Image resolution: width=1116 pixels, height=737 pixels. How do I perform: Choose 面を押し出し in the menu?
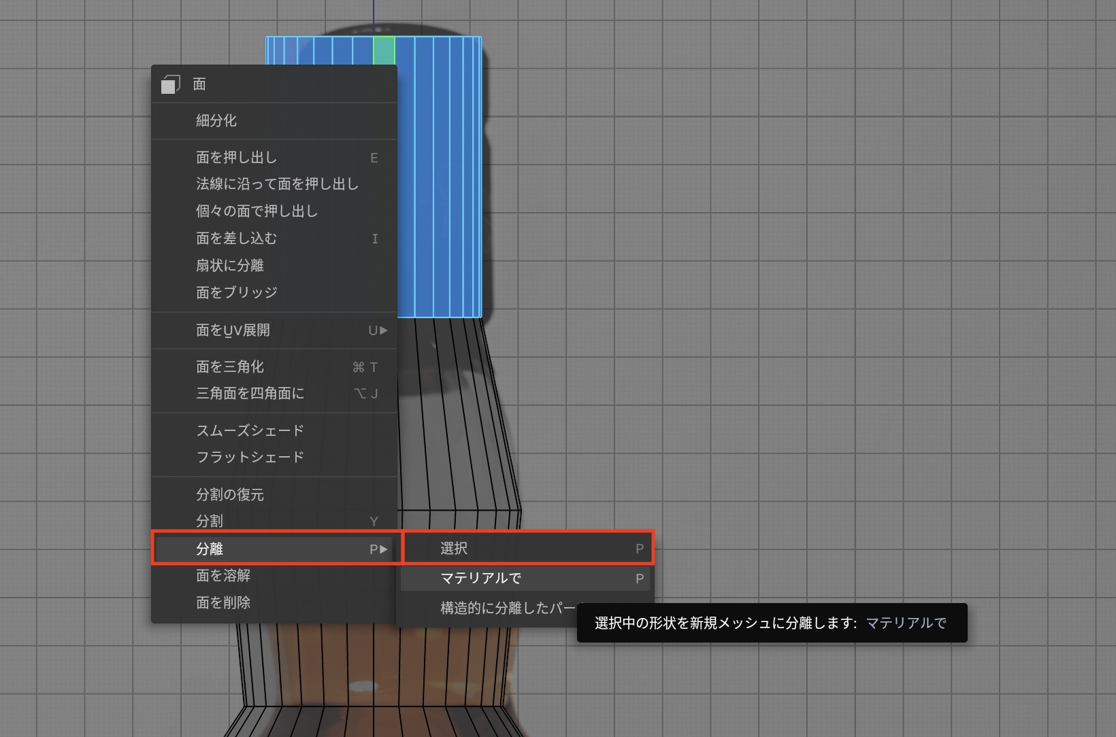[236, 158]
